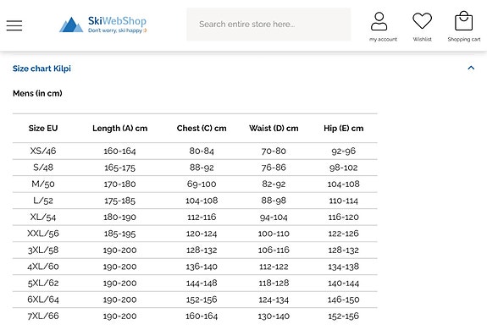Select the XXL/56 size cell
This screenshot has height=330, width=487.
point(43,234)
